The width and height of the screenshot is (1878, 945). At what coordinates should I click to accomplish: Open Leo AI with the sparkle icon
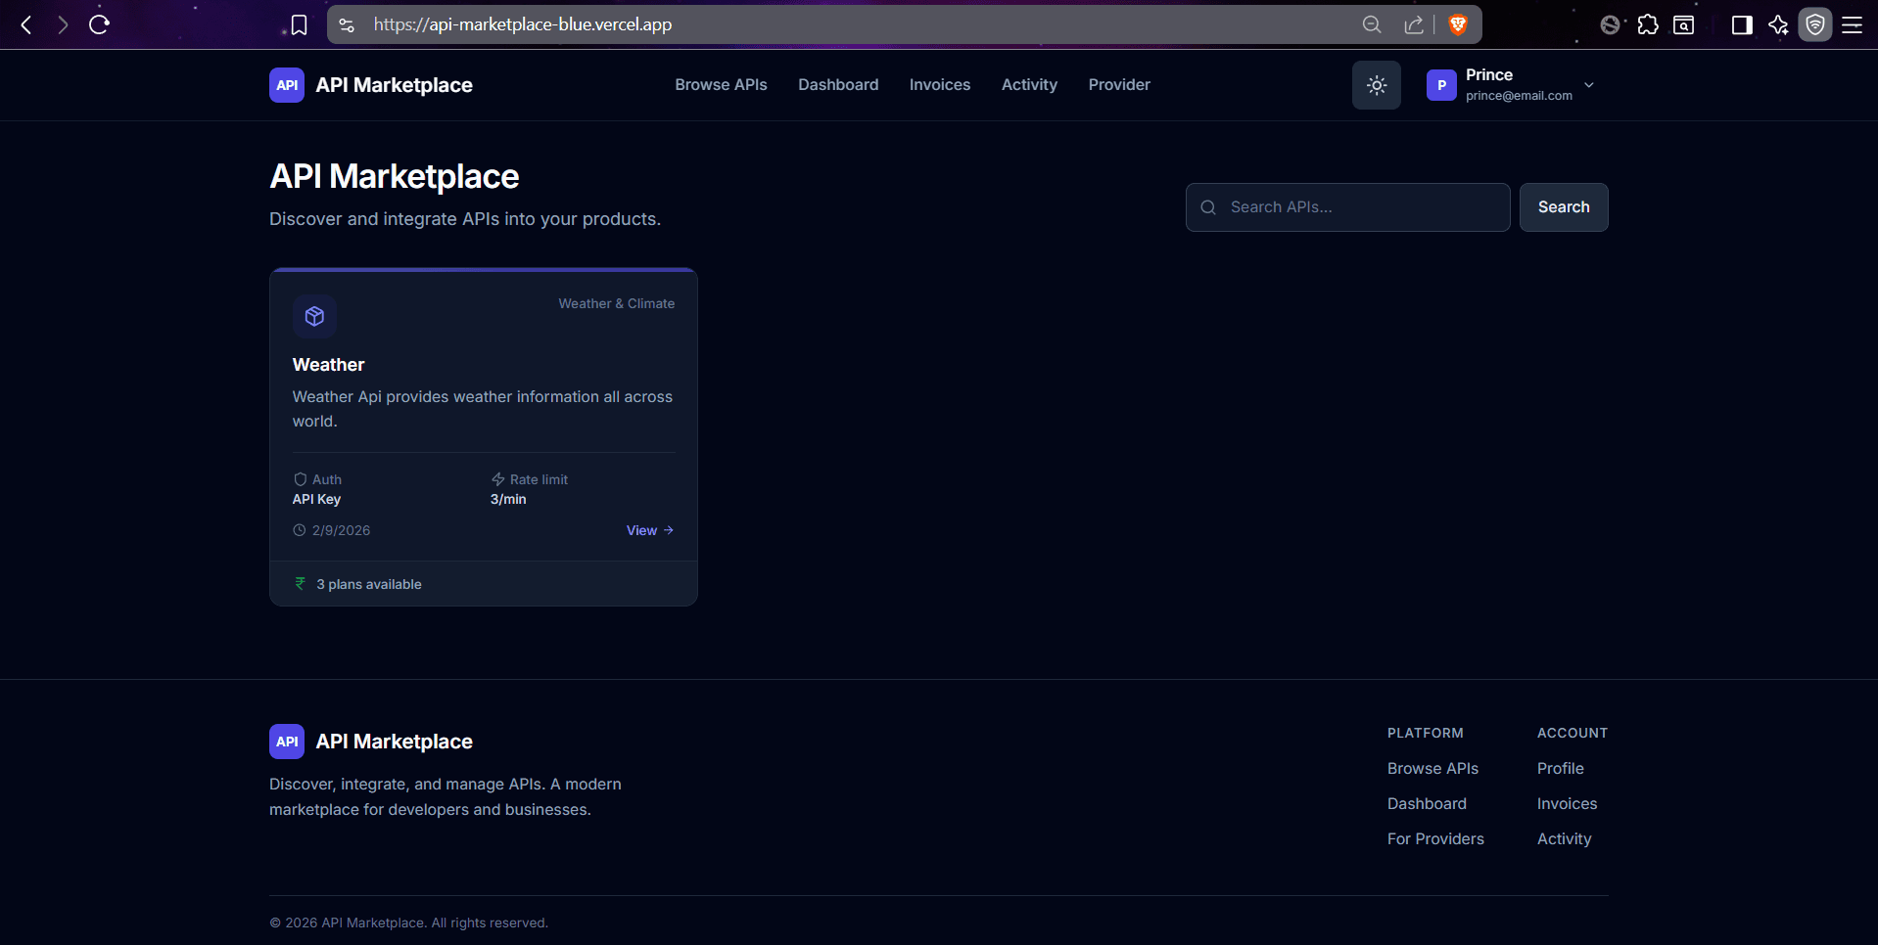point(1779,24)
